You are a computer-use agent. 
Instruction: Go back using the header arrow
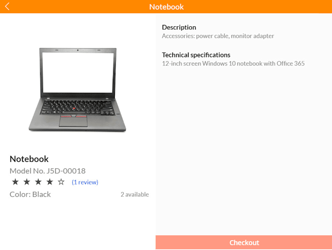pyautogui.click(x=7, y=6)
